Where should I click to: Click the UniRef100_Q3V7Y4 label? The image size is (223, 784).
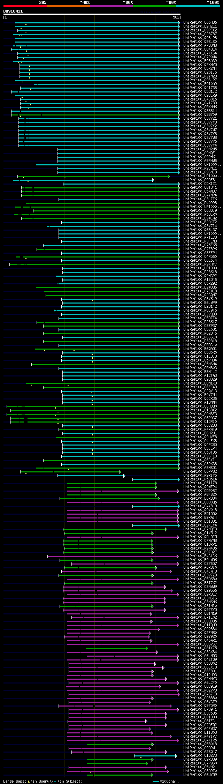click(x=200, y=145)
